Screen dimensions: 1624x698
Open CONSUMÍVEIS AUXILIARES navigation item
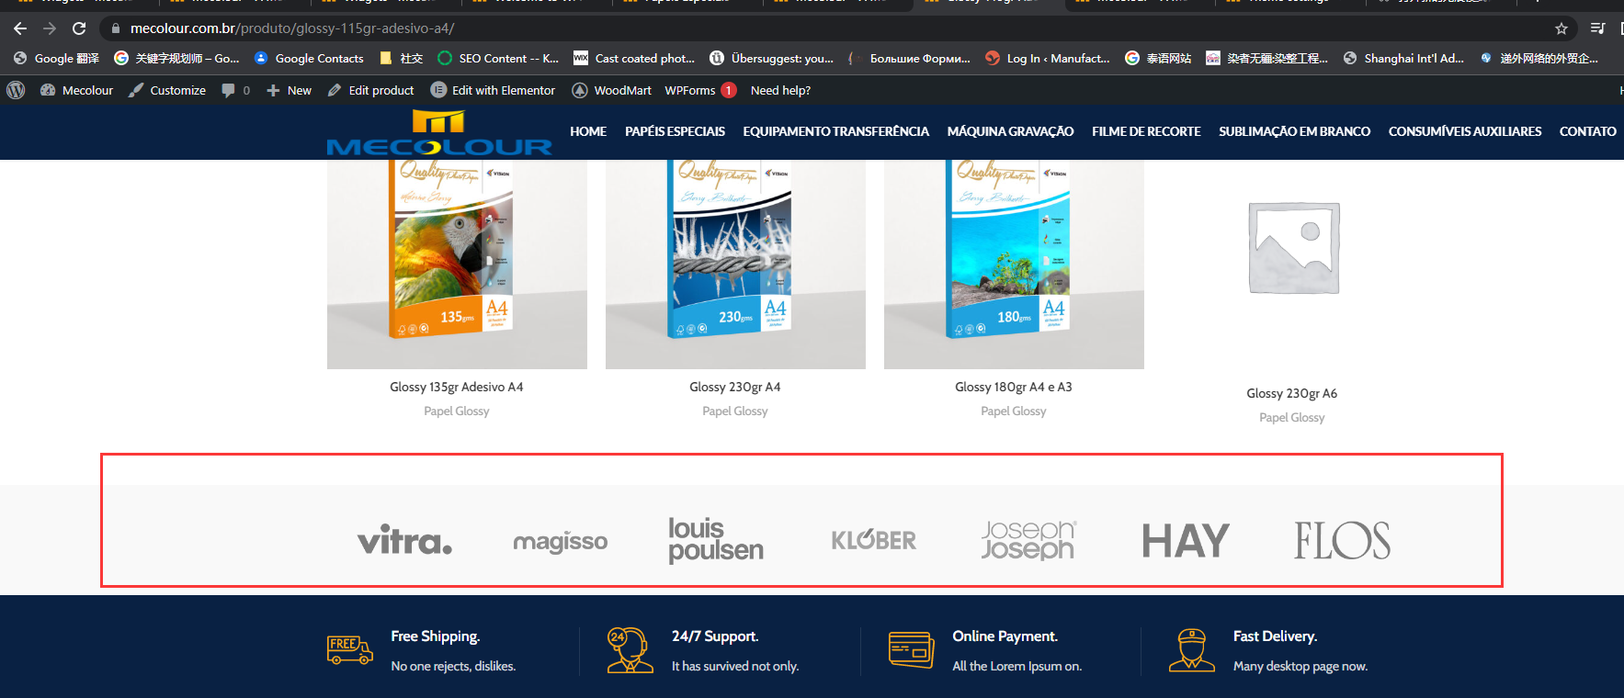coord(1465,131)
